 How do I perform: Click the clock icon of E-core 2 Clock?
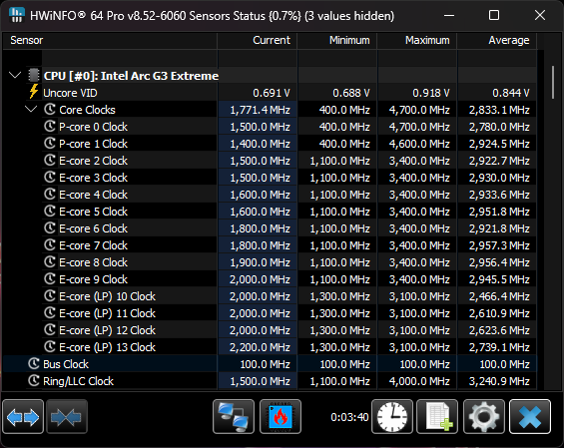coord(50,160)
